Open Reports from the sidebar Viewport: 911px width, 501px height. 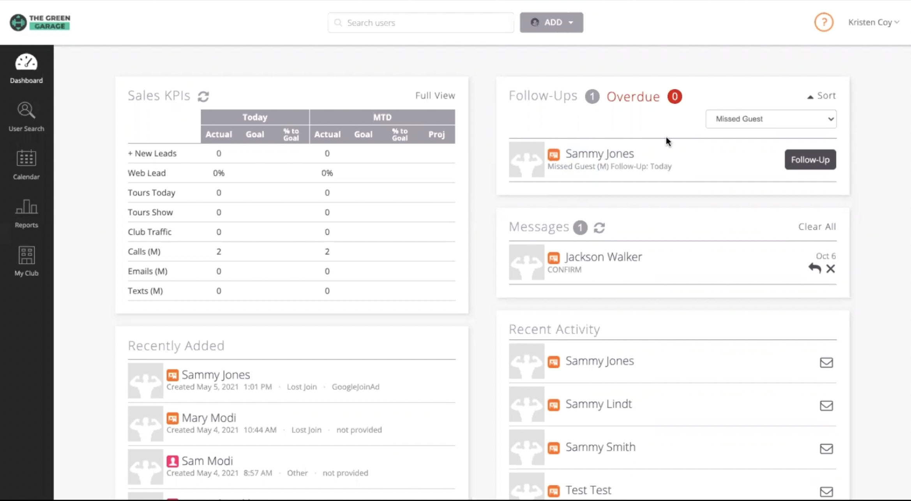26,212
